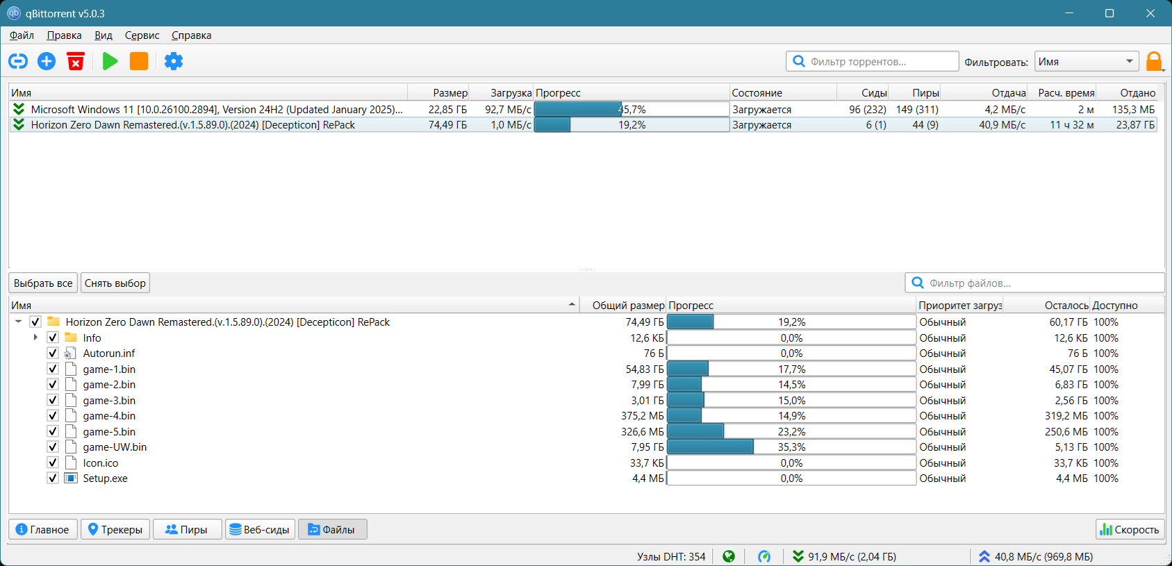Click Autorun.inf file icon

click(70, 353)
